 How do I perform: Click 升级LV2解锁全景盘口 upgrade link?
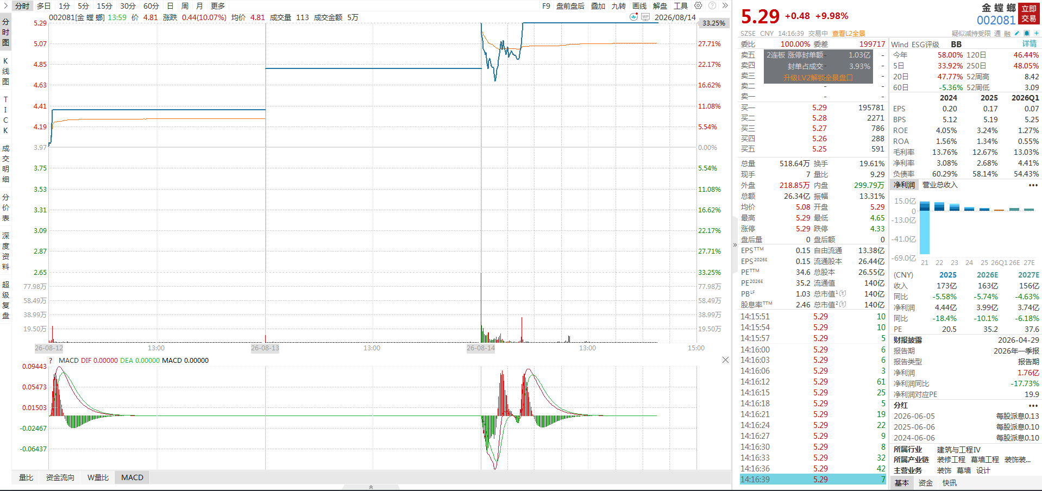pyautogui.click(x=818, y=78)
